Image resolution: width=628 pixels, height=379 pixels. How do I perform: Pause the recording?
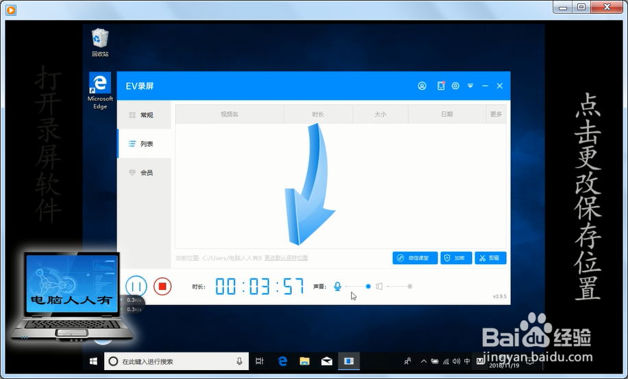point(136,287)
